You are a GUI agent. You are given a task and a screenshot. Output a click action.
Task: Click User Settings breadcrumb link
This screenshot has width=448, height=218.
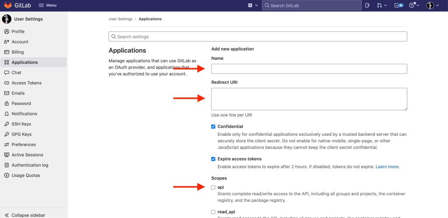121,19
